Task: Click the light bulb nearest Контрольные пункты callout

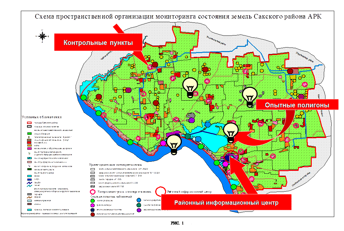Action: (190, 87)
